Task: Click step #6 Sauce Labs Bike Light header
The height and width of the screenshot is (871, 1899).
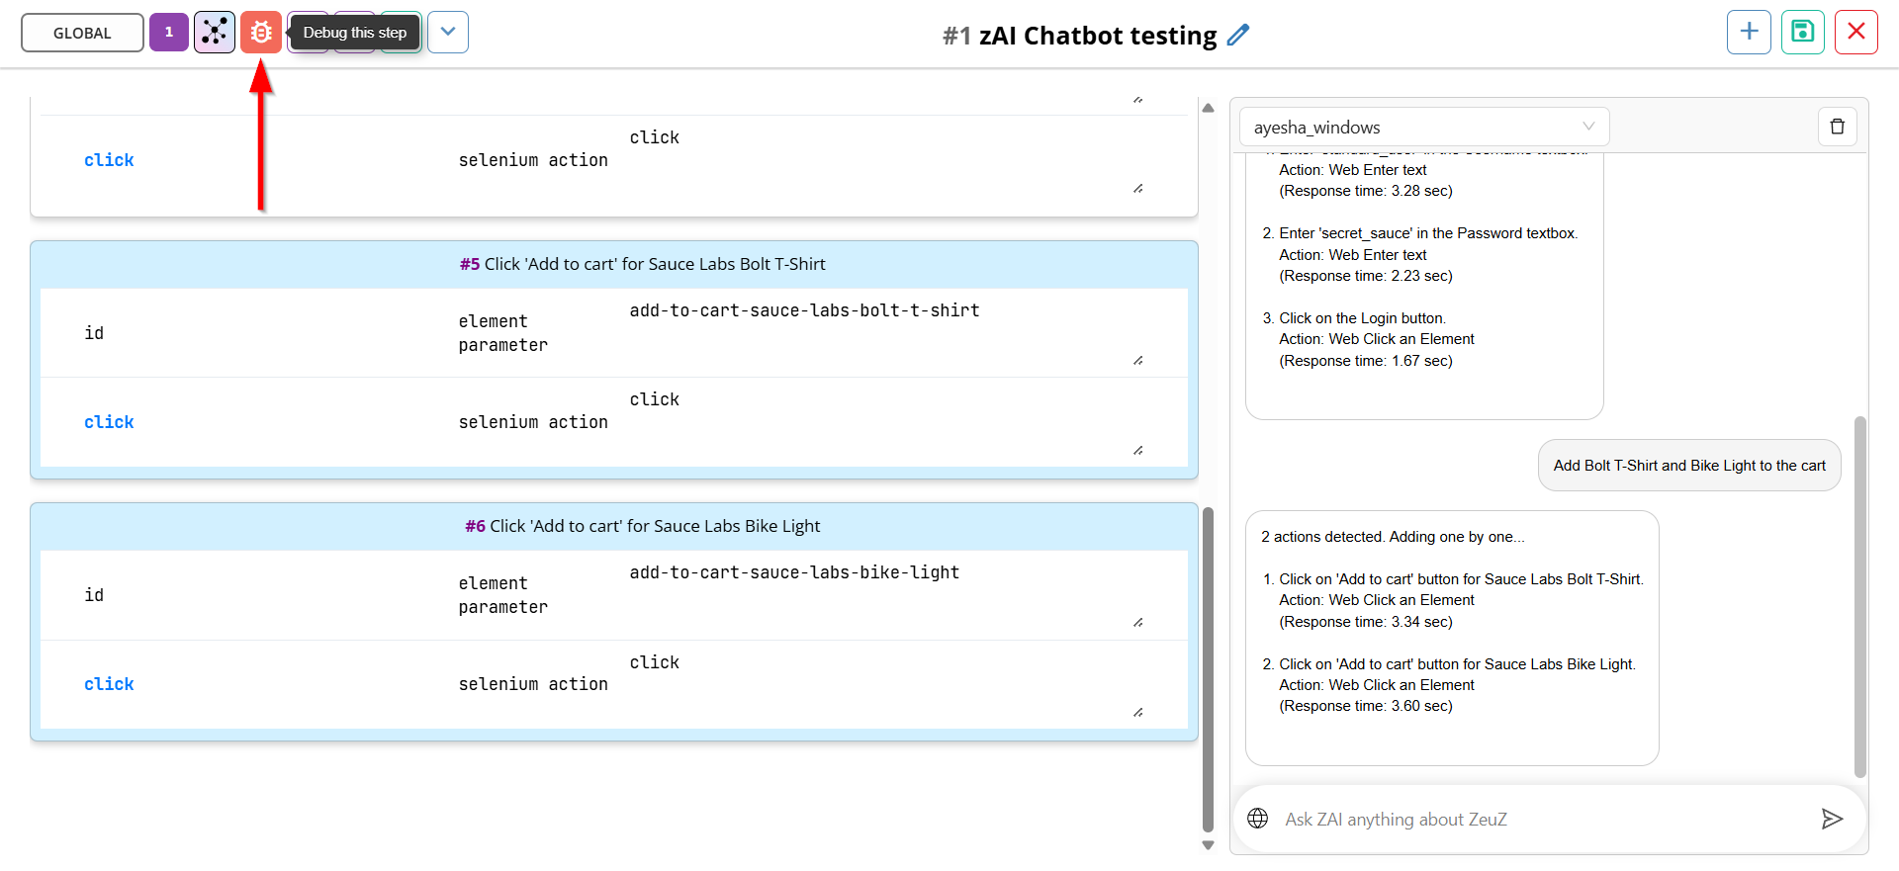Action: (x=643, y=526)
